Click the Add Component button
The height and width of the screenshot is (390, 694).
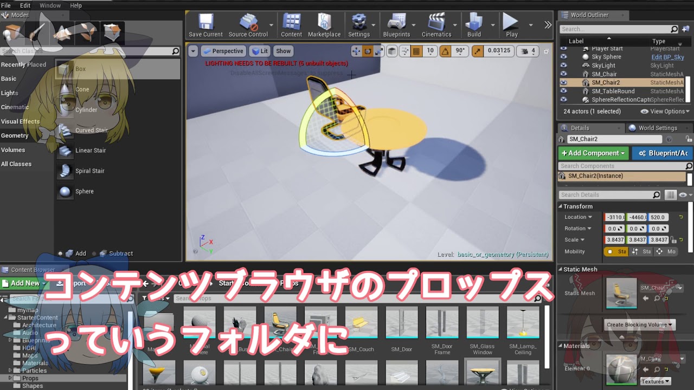(594, 153)
